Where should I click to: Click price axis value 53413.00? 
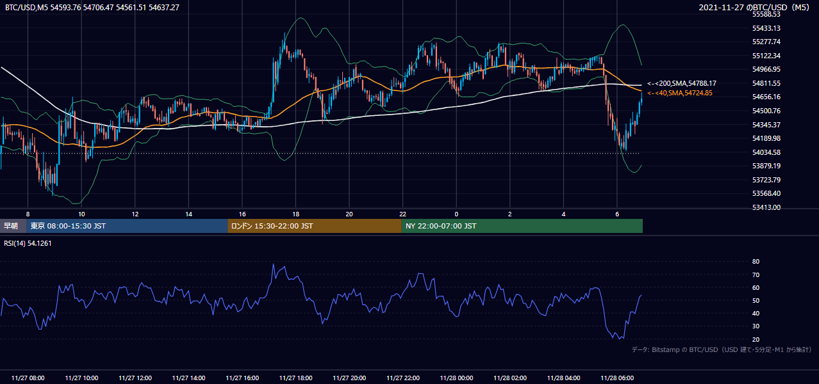click(x=766, y=207)
